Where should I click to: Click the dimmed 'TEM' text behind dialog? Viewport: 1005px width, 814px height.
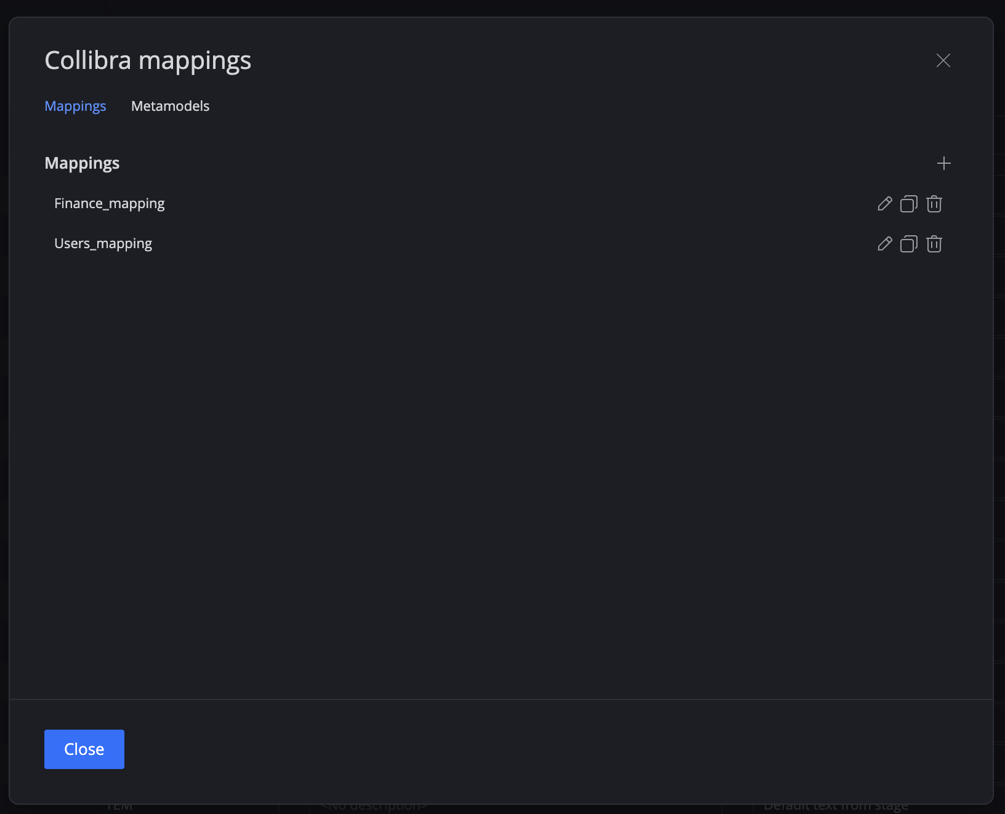119,807
